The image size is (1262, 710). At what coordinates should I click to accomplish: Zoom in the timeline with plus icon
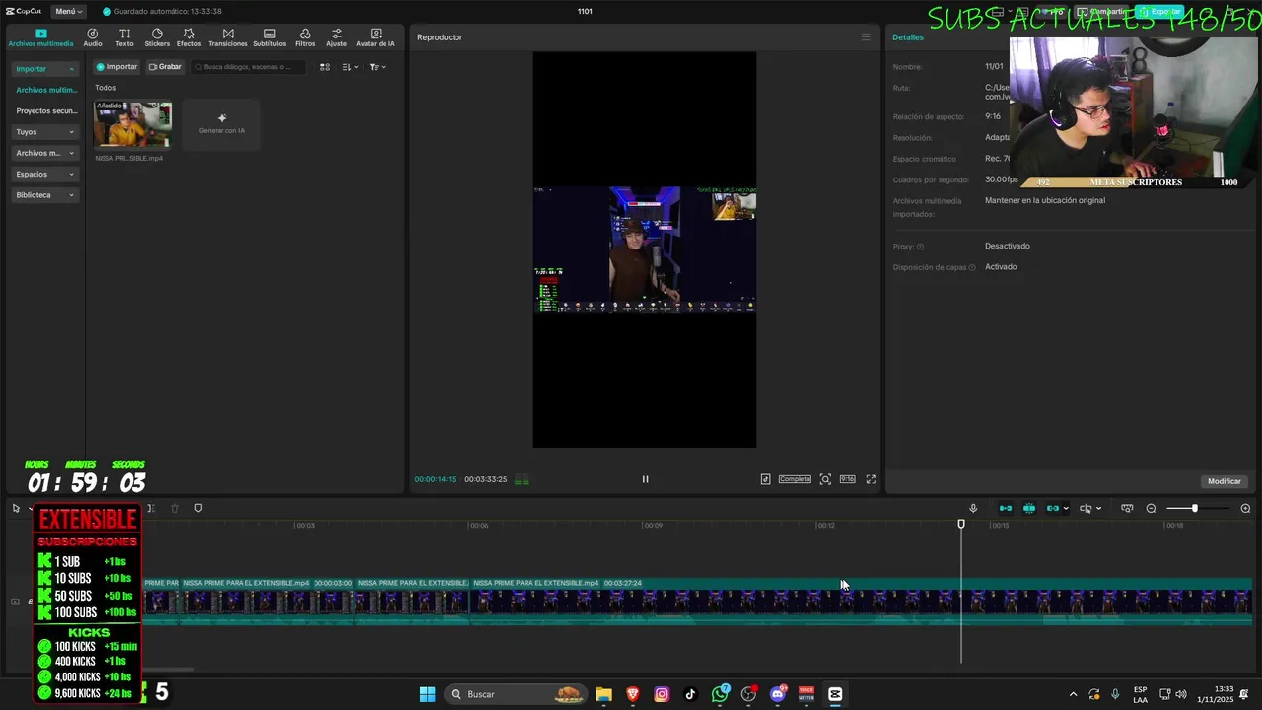(1245, 509)
